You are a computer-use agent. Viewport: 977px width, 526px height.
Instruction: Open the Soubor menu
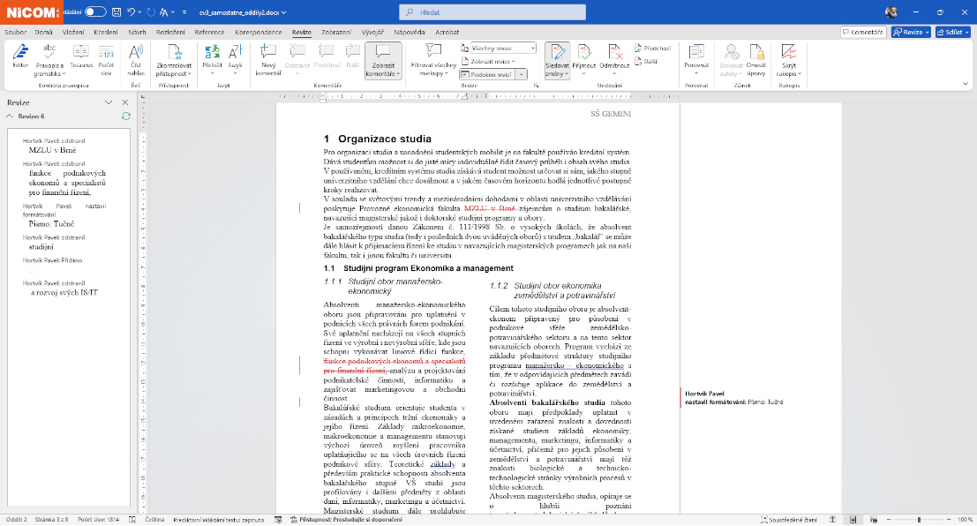[16, 32]
